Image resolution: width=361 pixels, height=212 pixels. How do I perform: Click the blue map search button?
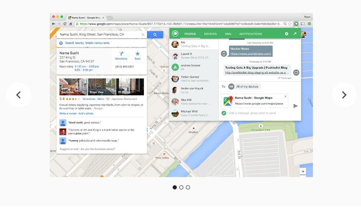[x=155, y=35]
